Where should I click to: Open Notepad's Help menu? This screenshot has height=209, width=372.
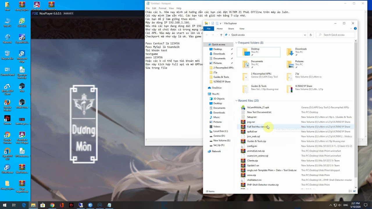click(x=179, y=8)
